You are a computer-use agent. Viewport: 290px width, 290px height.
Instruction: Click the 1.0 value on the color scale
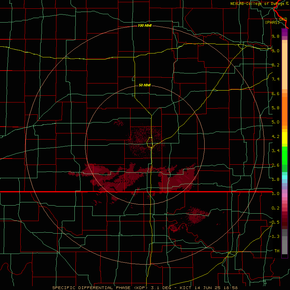(x=275, y=194)
